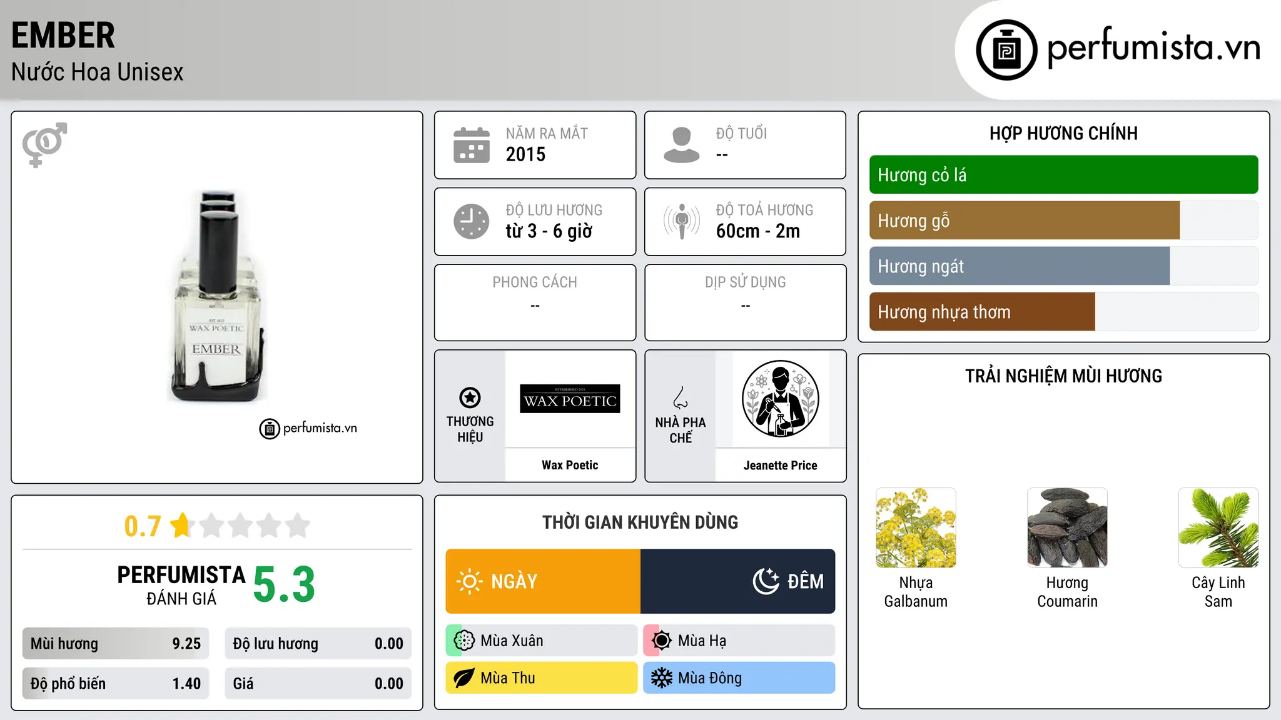Image resolution: width=1281 pixels, height=720 pixels.
Task: Click the Độ lưu hương score 0.00 row
Action: coord(318,644)
